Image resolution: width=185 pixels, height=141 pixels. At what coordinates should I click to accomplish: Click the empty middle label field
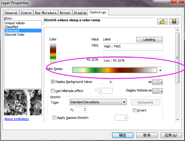coord(133,53)
